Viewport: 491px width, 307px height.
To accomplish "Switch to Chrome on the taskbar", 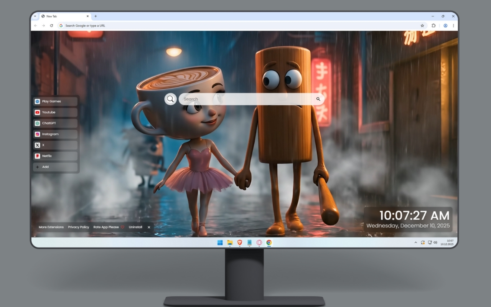I will pyautogui.click(x=269, y=243).
